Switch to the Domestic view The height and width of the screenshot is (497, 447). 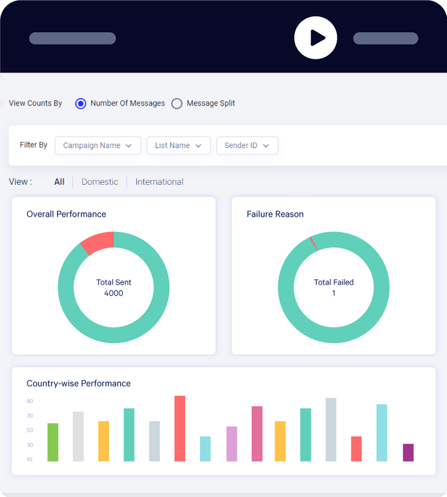[99, 182]
